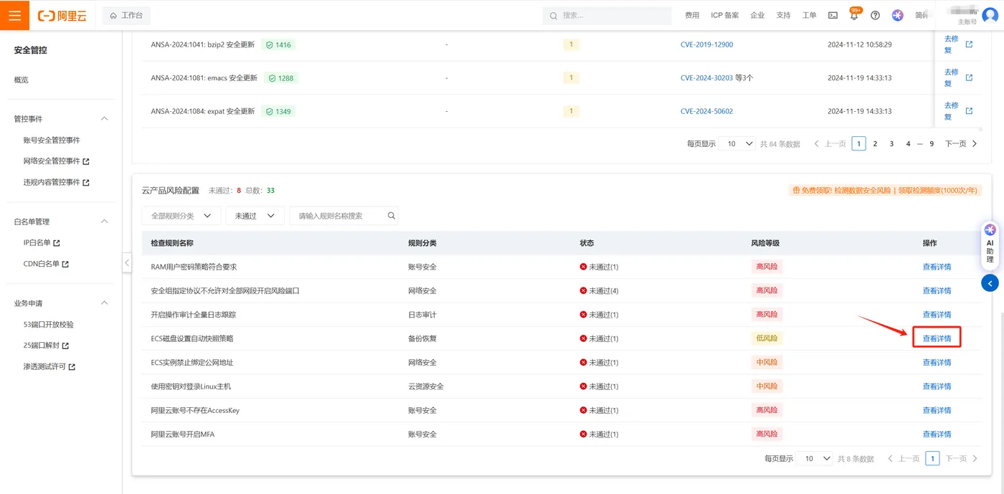This screenshot has width=1004, height=494.
Task: Open the 工作台 home button
Action: (x=126, y=15)
